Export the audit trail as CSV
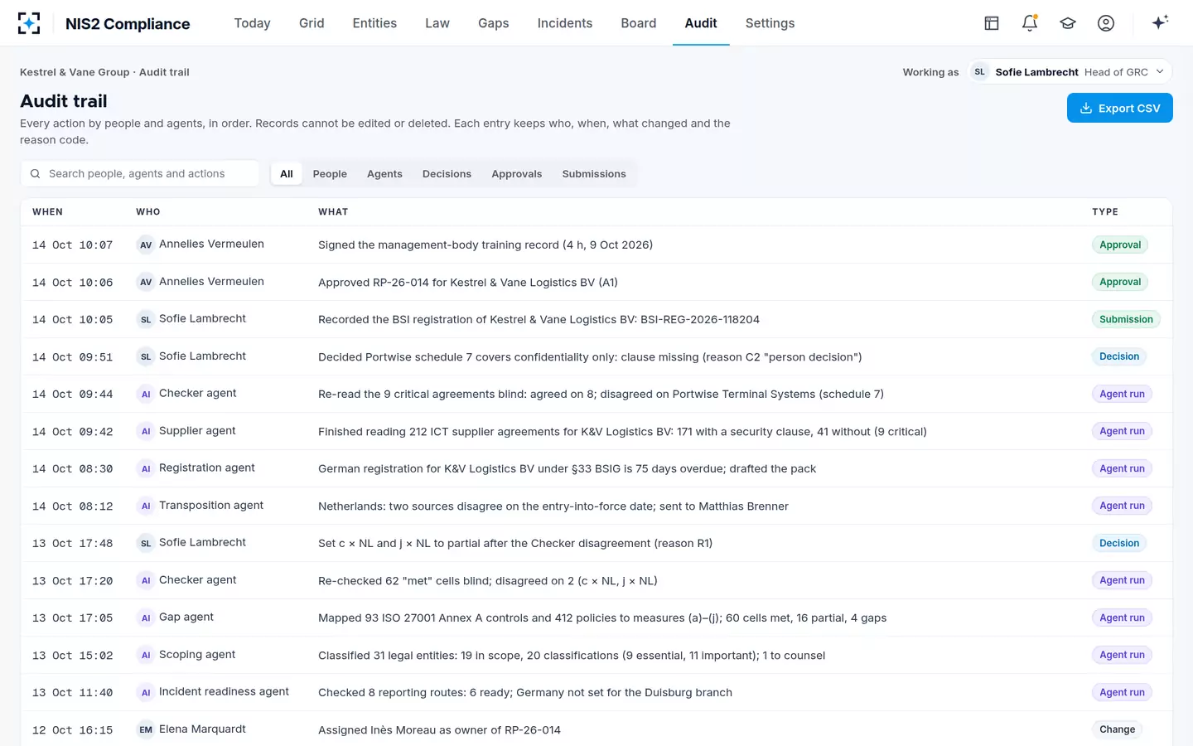This screenshot has height=746, width=1193. (x=1119, y=108)
